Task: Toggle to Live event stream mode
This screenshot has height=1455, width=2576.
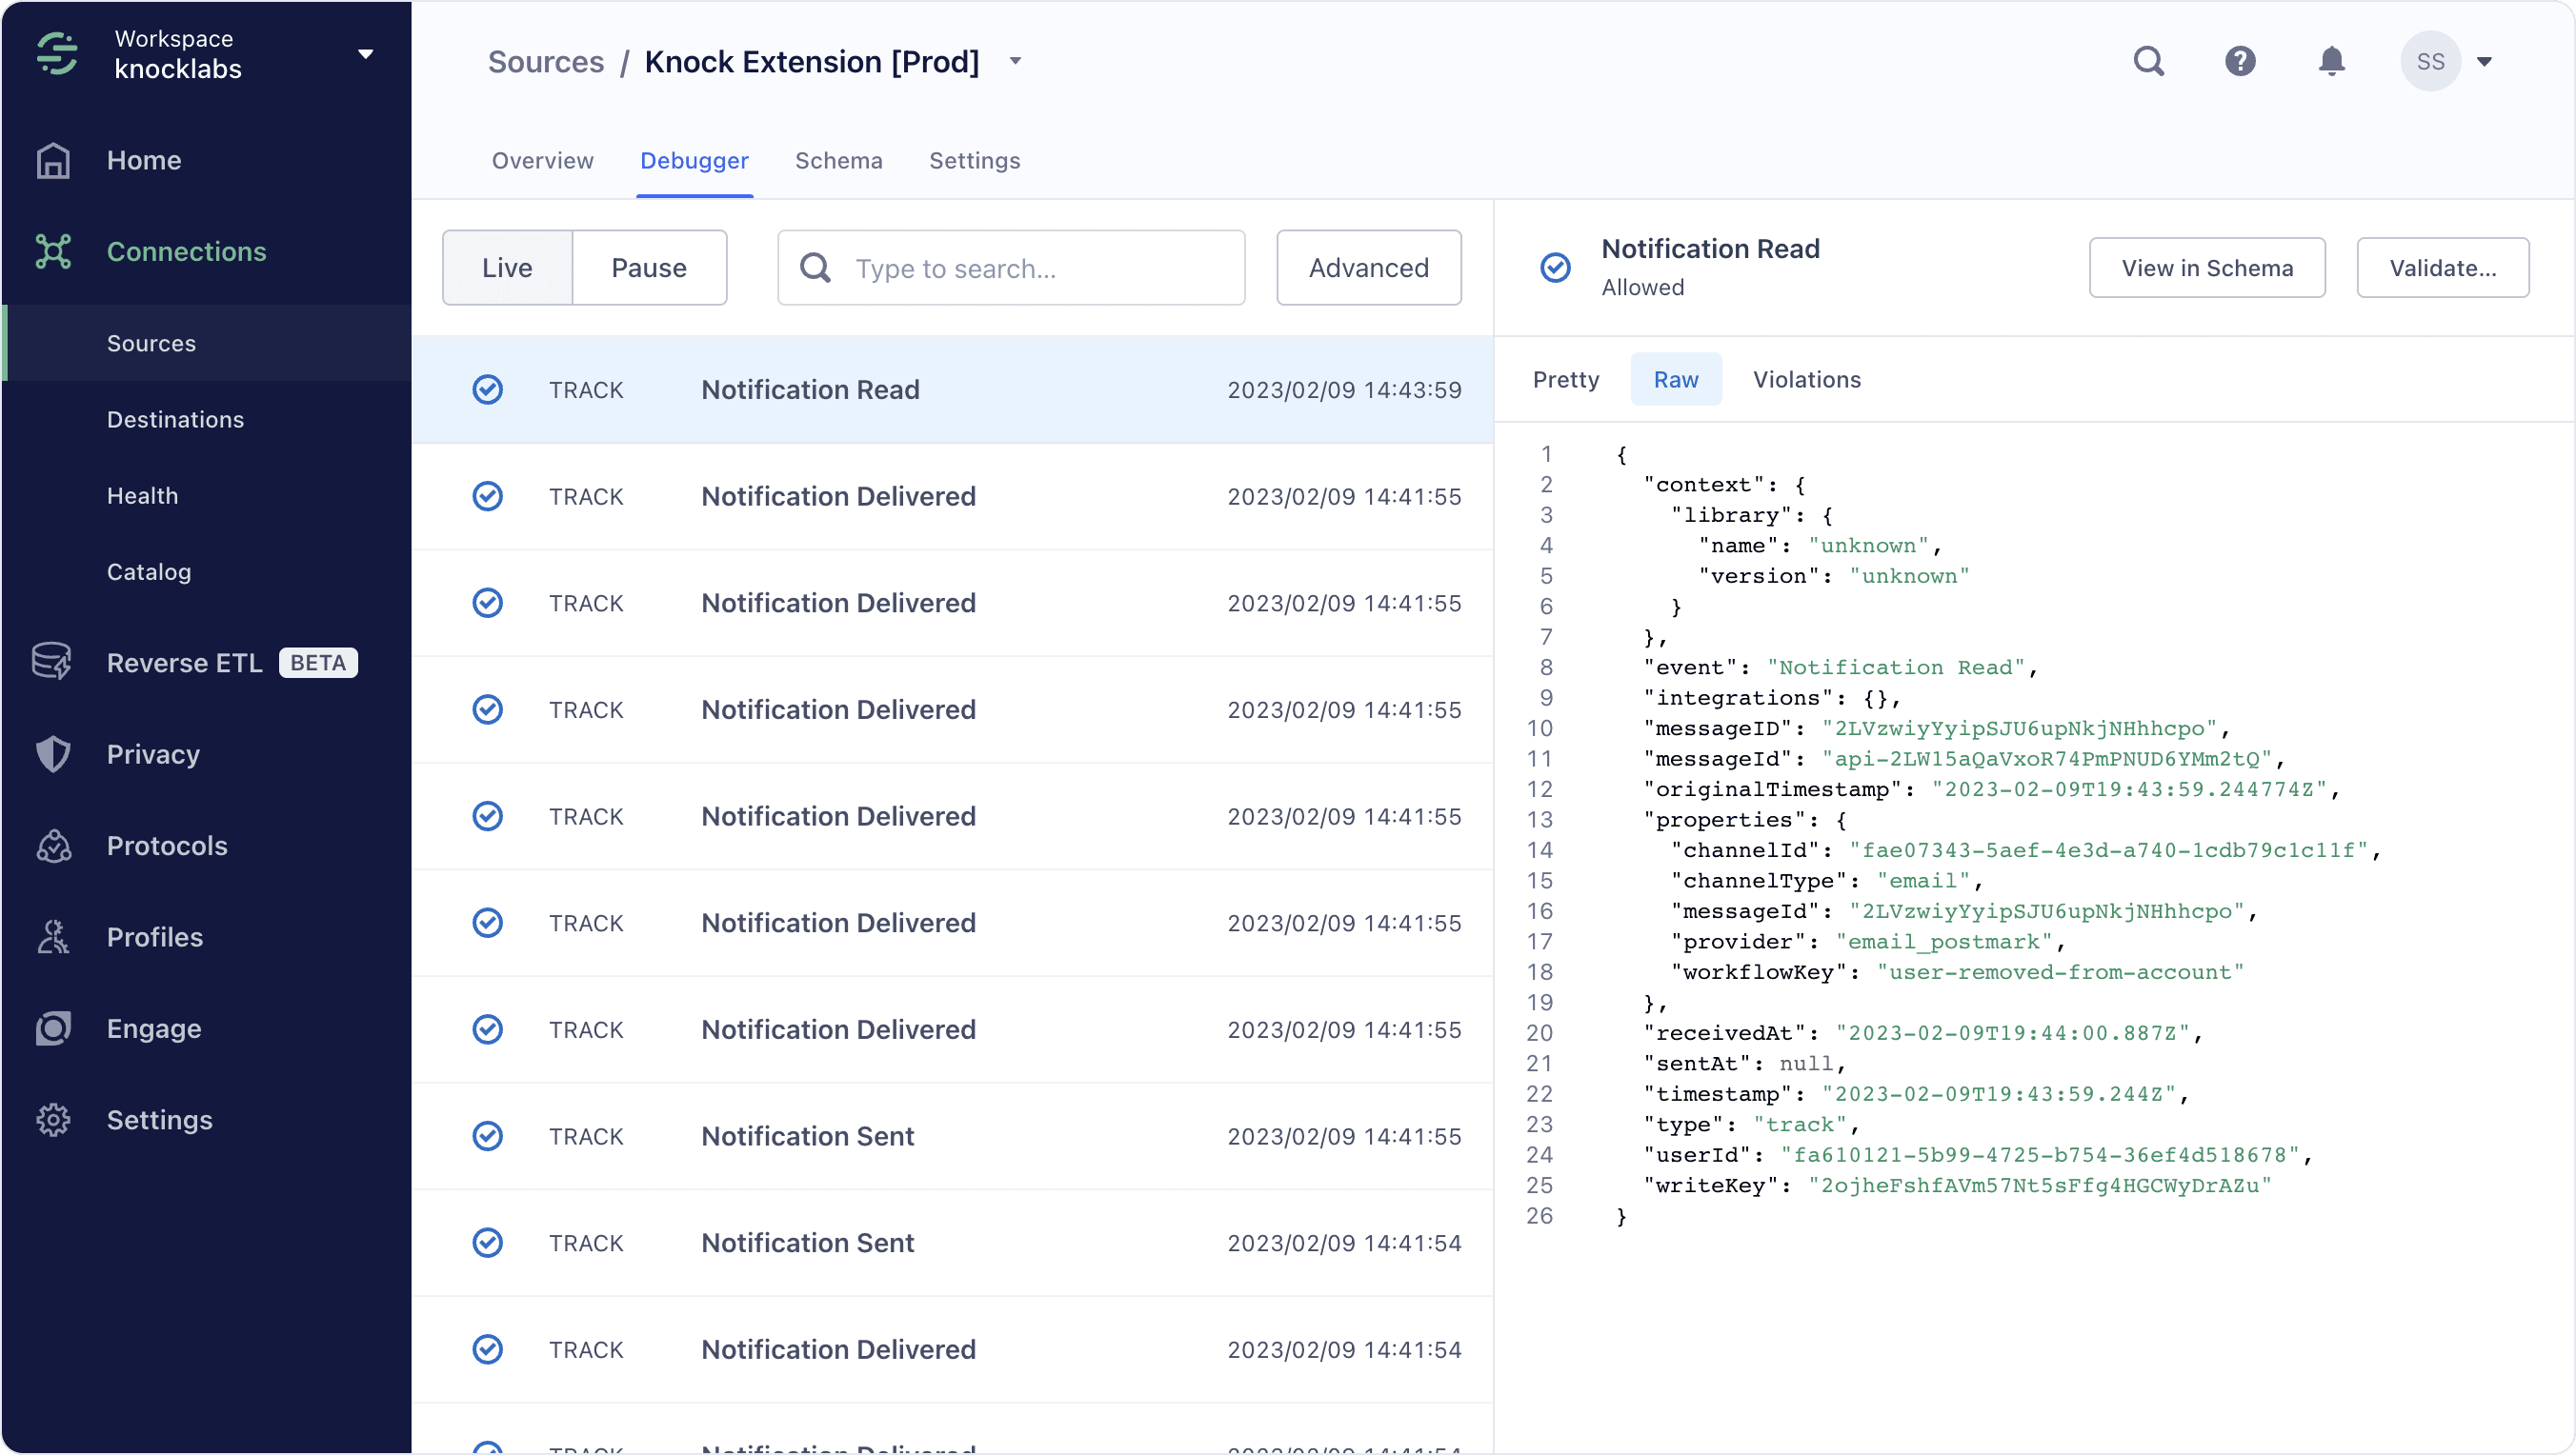Action: coord(508,267)
